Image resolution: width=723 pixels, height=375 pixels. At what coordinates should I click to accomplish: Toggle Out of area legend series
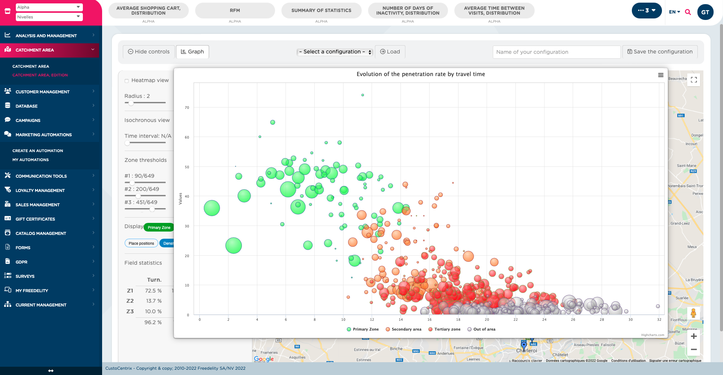pos(481,329)
